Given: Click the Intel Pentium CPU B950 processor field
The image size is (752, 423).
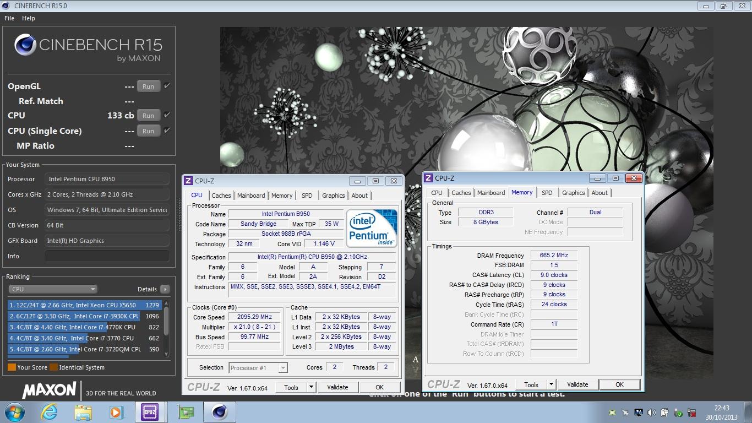Looking at the screenshot, I should 107,179.
